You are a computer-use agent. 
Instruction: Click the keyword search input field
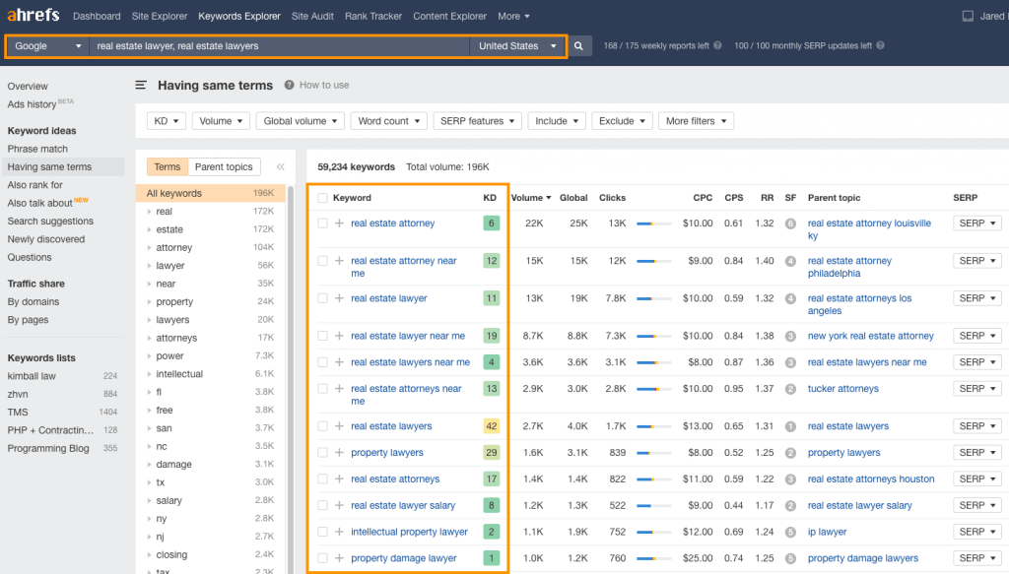point(279,46)
